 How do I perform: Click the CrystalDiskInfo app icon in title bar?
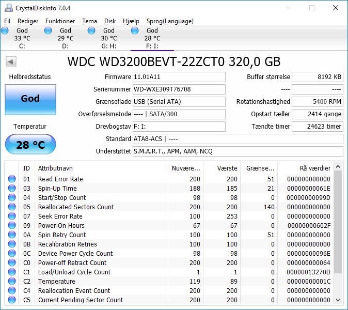[x=9, y=8]
